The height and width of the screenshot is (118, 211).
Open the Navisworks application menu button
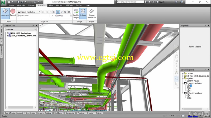coord(3,3)
